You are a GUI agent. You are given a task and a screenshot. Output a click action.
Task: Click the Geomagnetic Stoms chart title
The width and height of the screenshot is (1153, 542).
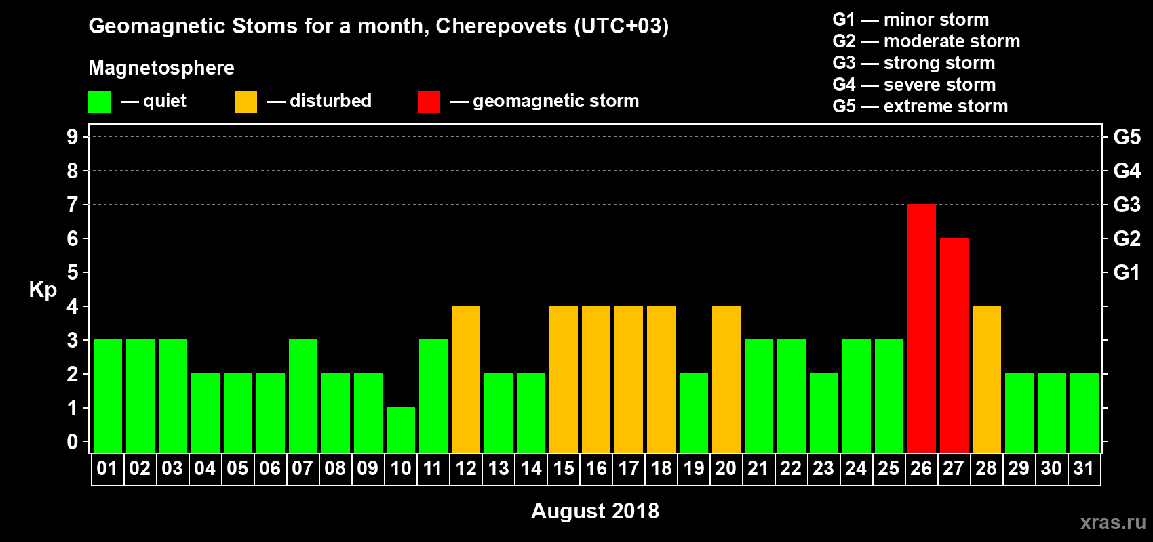378,26
